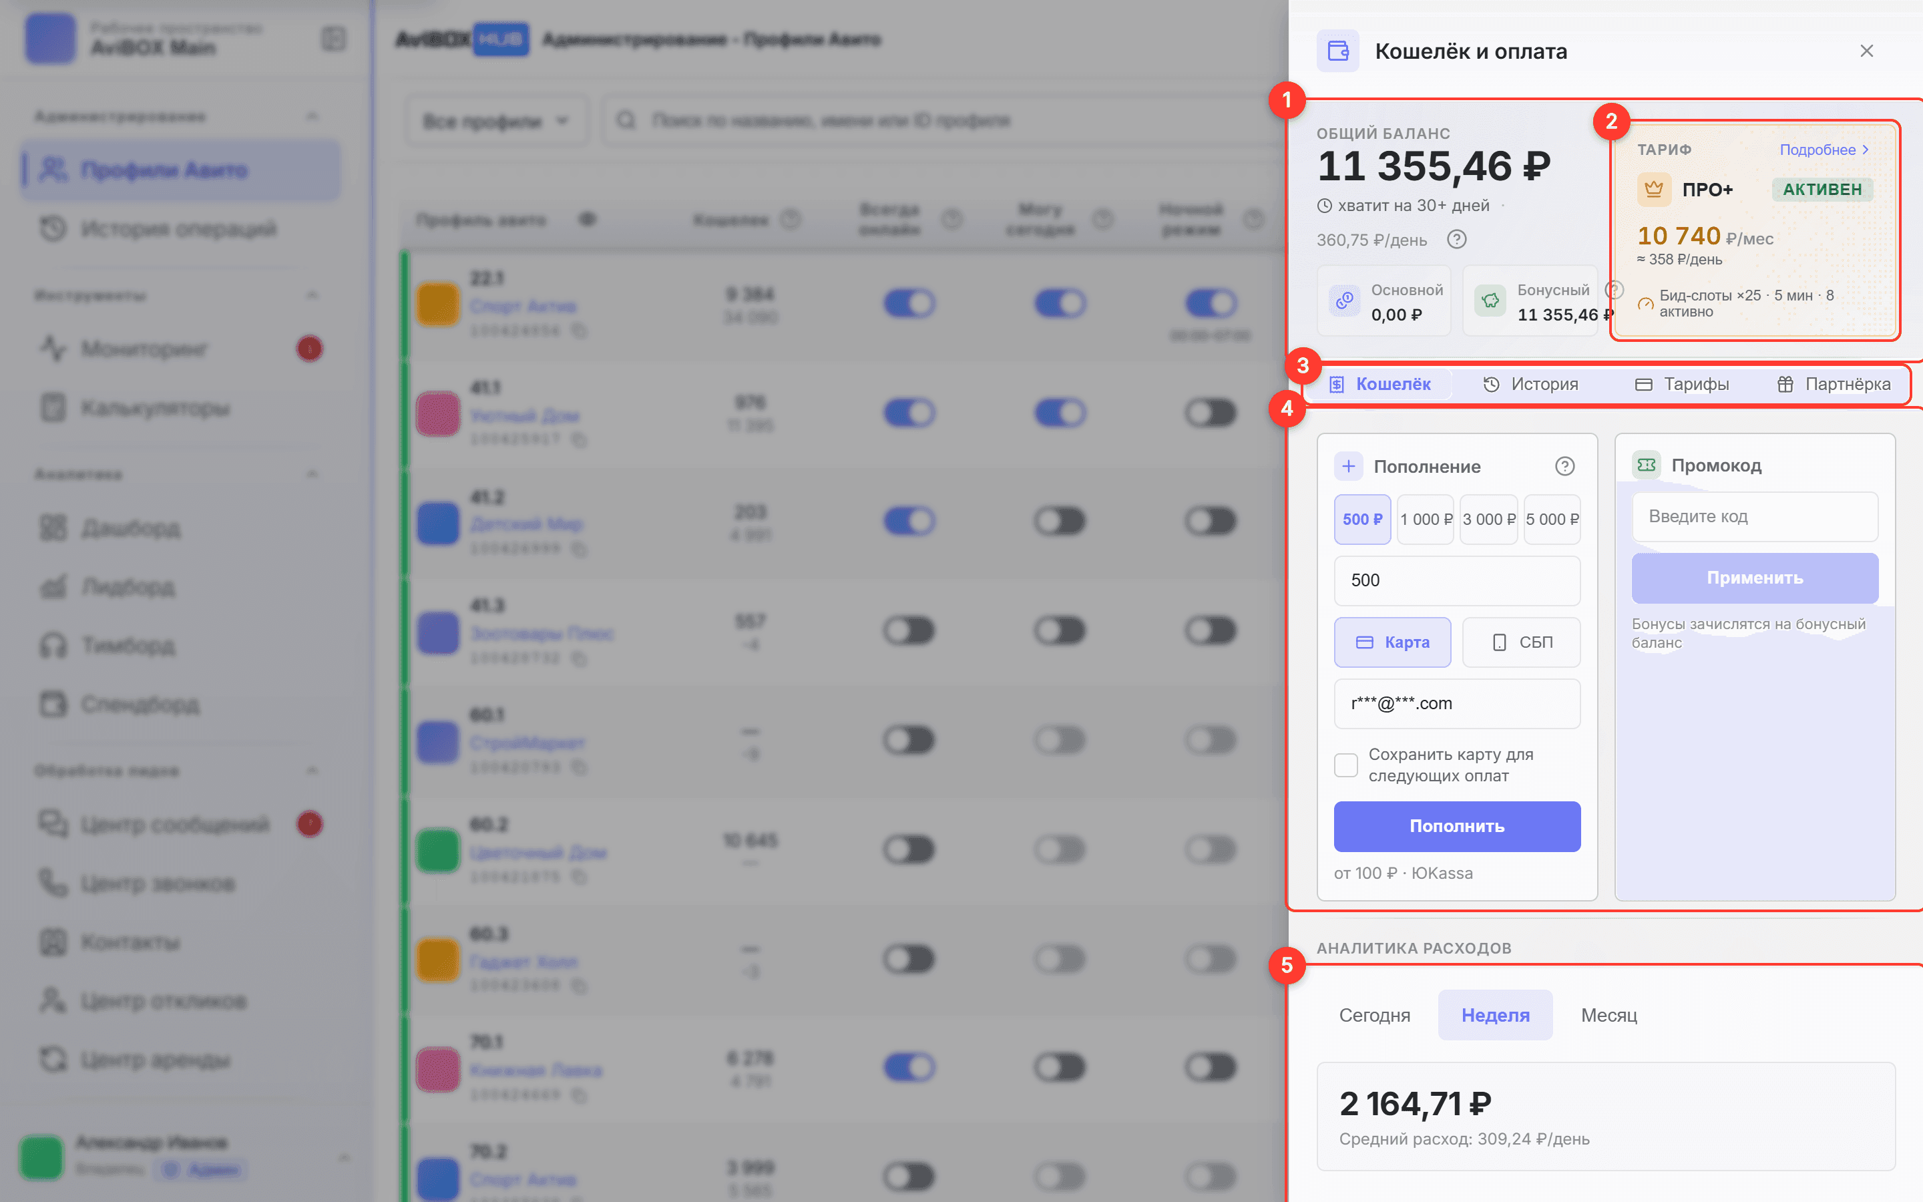Show expense analytics for Месяц
This screenshot has height=1202, width=1923.
tap(1609, 1015)
